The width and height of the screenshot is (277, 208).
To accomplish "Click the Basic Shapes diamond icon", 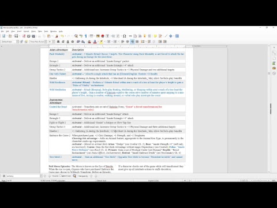I will pyautogui.click(x=170, y=36).
